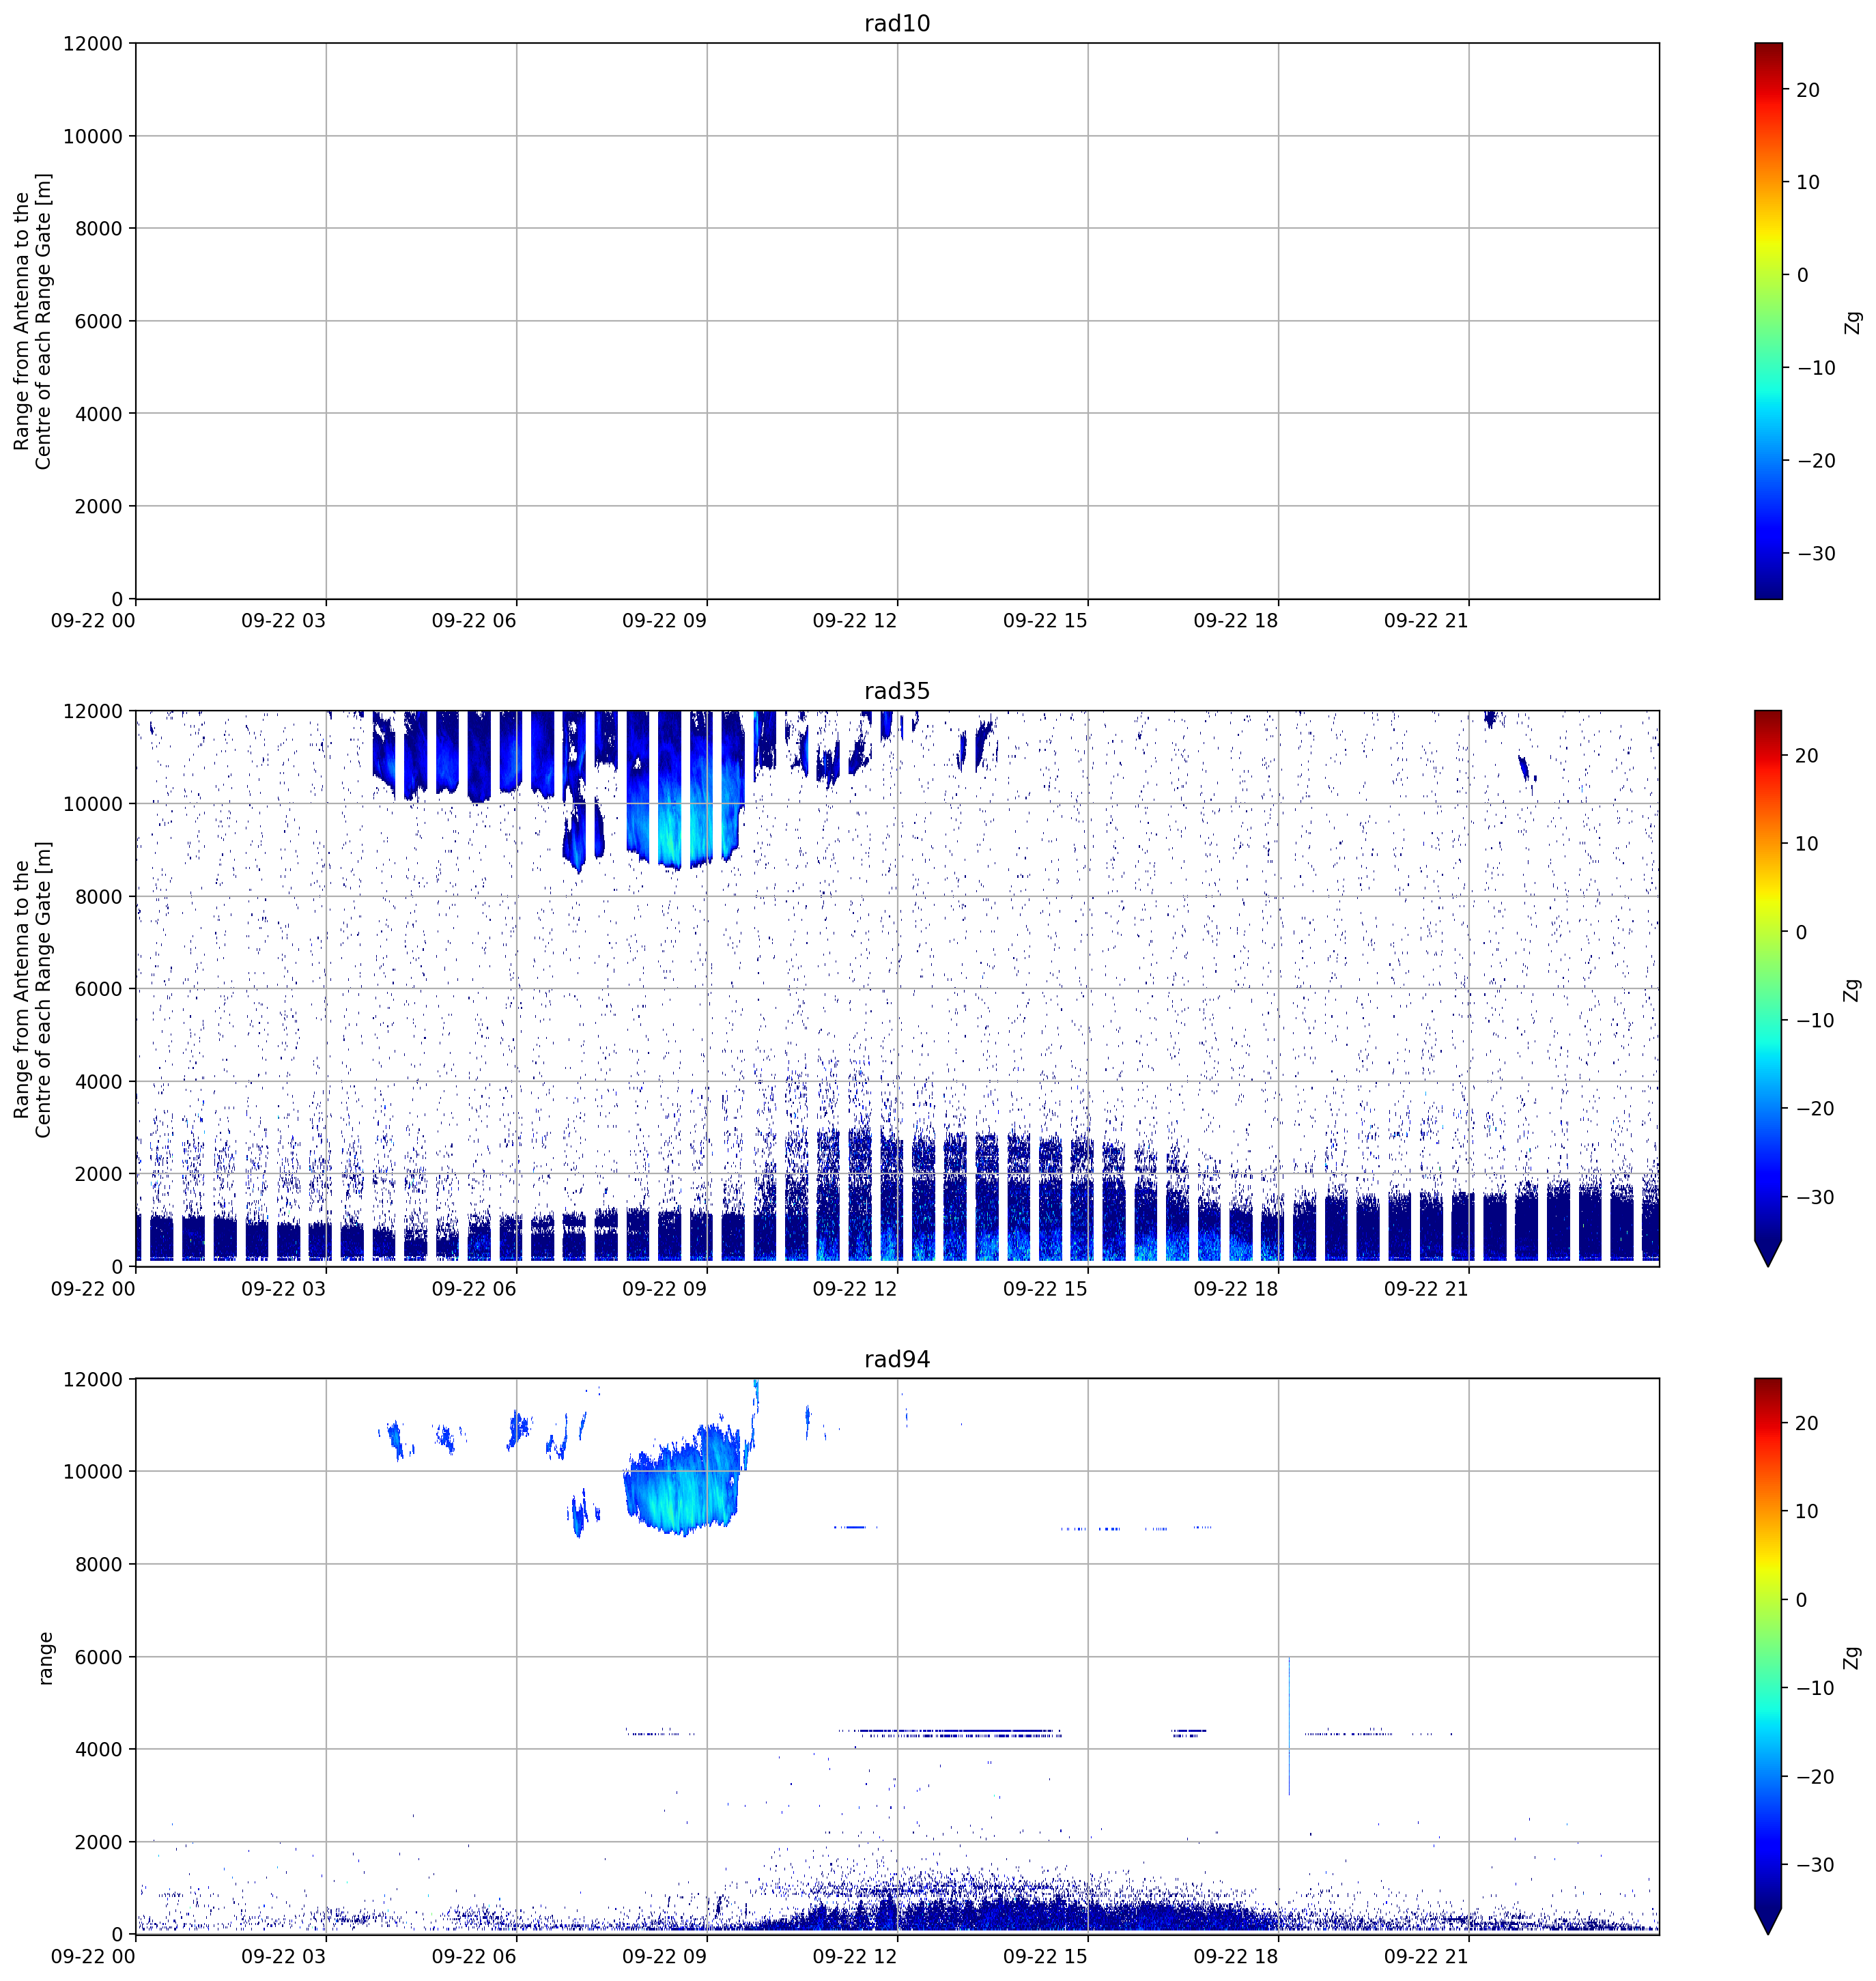Screen dimensions: 1876x1981
Task: Click the '09-22 18' tick in rad35
Action: 1236,1288
